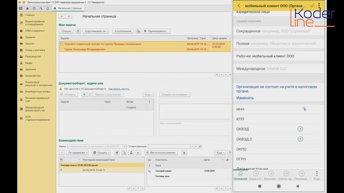Open НСИ и администрирование section
The width and height of the screenshot is (344, 193).
[x=37, y=118]
